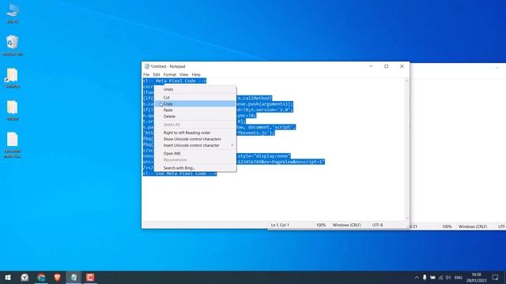The image size is (506, 284).
Task: Minimize the Notepad window
Action: point(371,66)
